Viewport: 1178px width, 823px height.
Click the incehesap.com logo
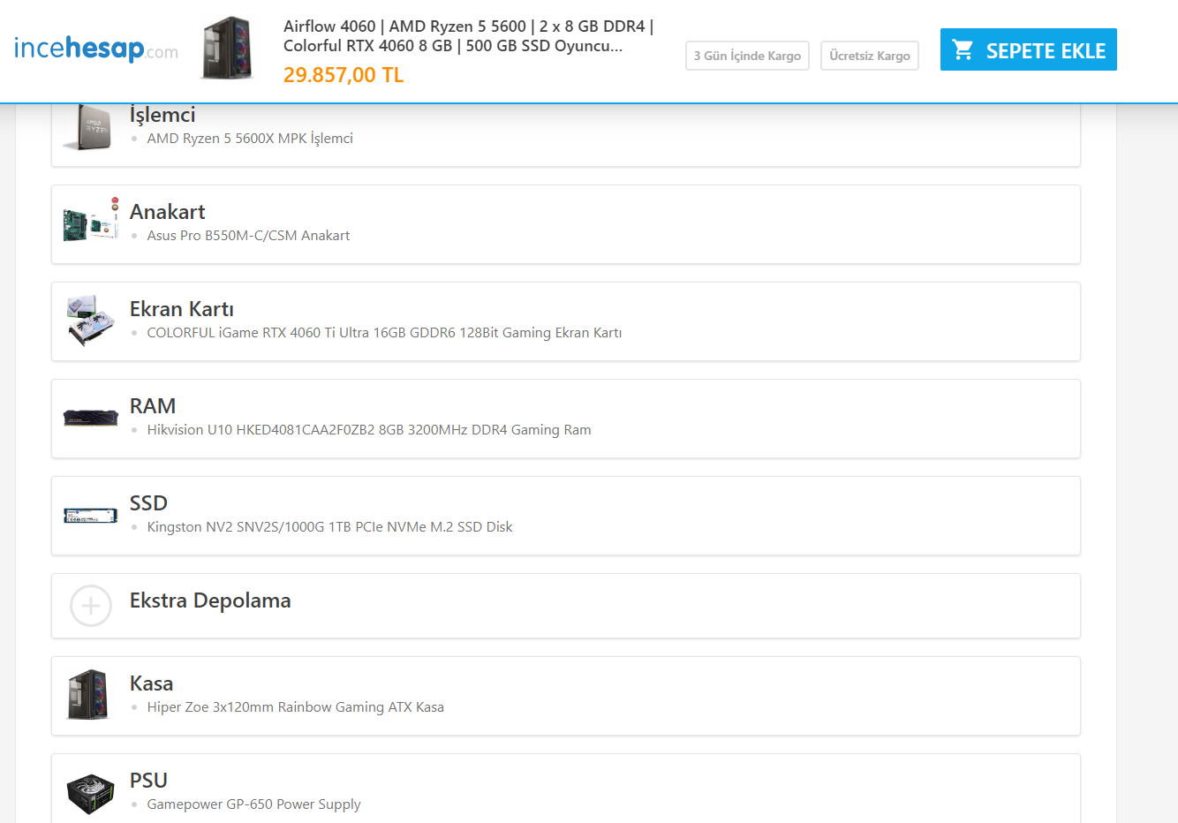tap(95, 49)
